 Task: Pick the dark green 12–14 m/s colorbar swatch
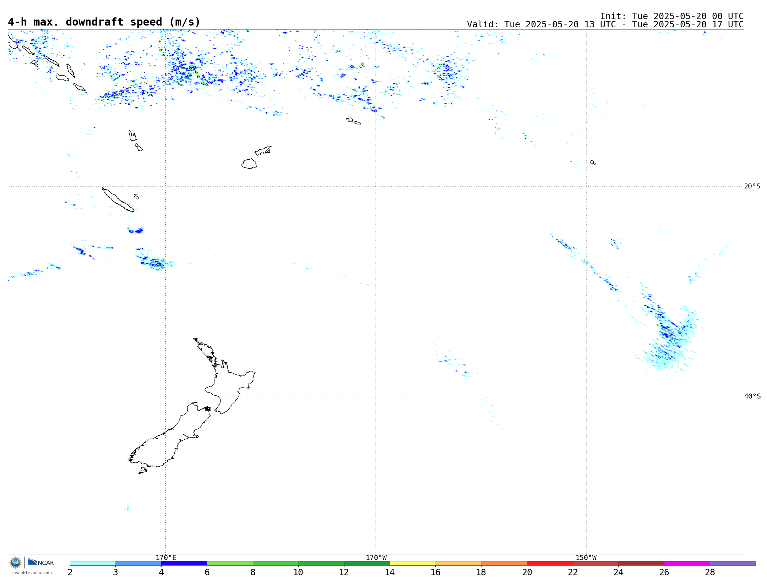367,563
